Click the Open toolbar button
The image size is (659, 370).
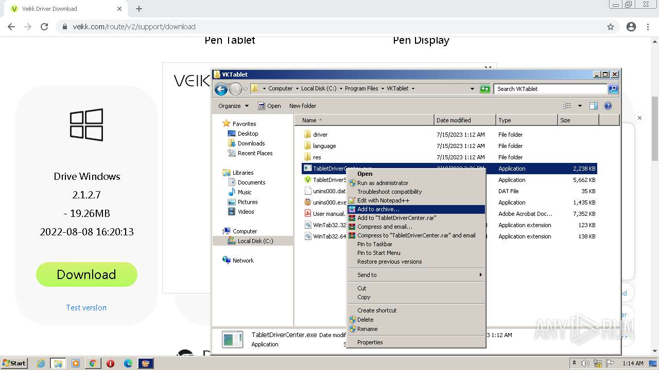click(x=269, y=106)
